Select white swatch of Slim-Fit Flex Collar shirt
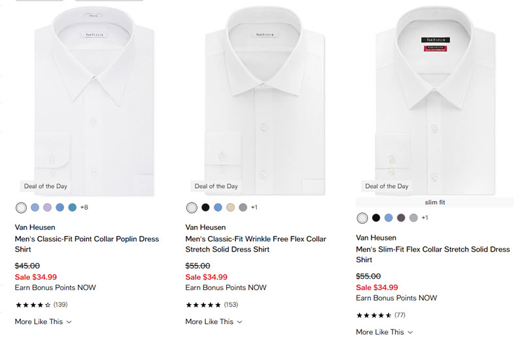The image size is (523, 347). point(362,218)
